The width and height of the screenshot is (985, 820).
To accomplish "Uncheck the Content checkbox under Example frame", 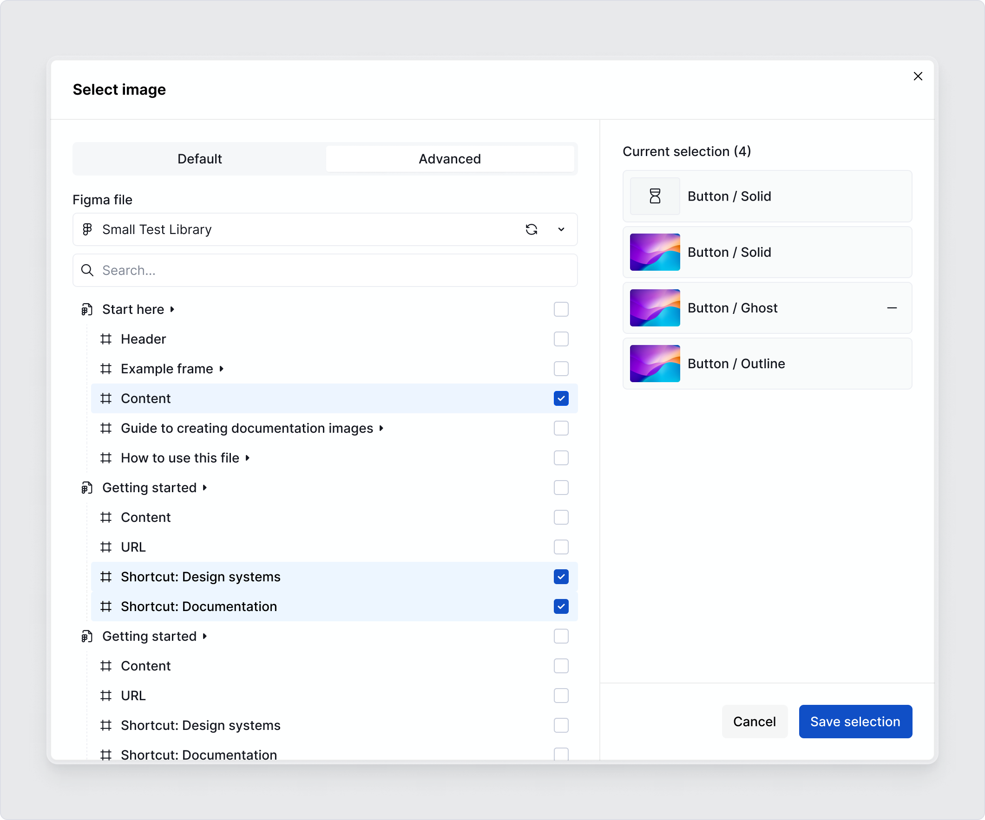I will tap(561, 398).
